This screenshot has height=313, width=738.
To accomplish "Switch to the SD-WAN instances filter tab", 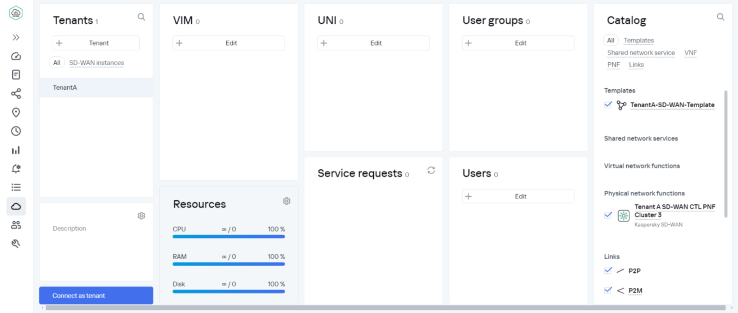I will point(97,63).
